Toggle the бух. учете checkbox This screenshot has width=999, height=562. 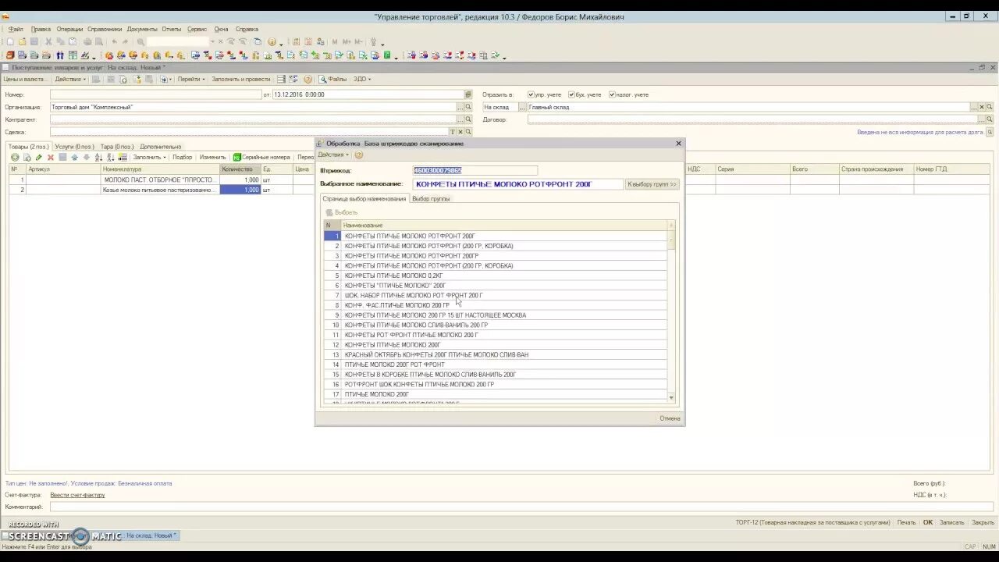tap(571, 94)
